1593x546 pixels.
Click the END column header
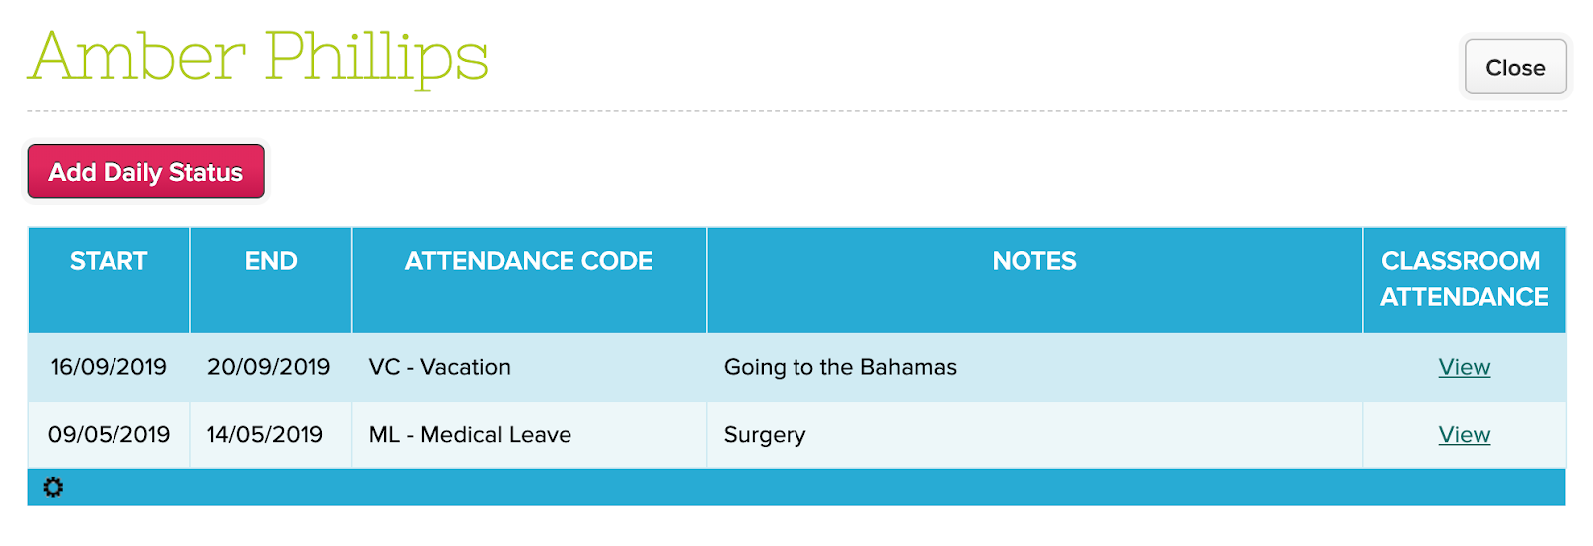pyautogui.click(x=271, y=261)
